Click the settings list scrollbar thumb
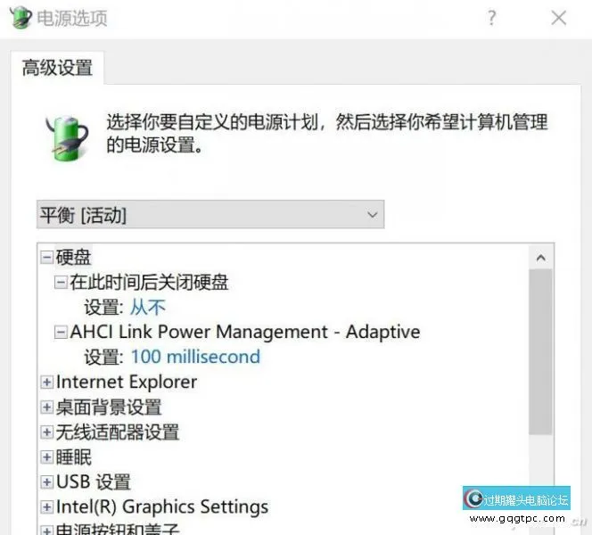592x535 pixels. pos(540,352)
